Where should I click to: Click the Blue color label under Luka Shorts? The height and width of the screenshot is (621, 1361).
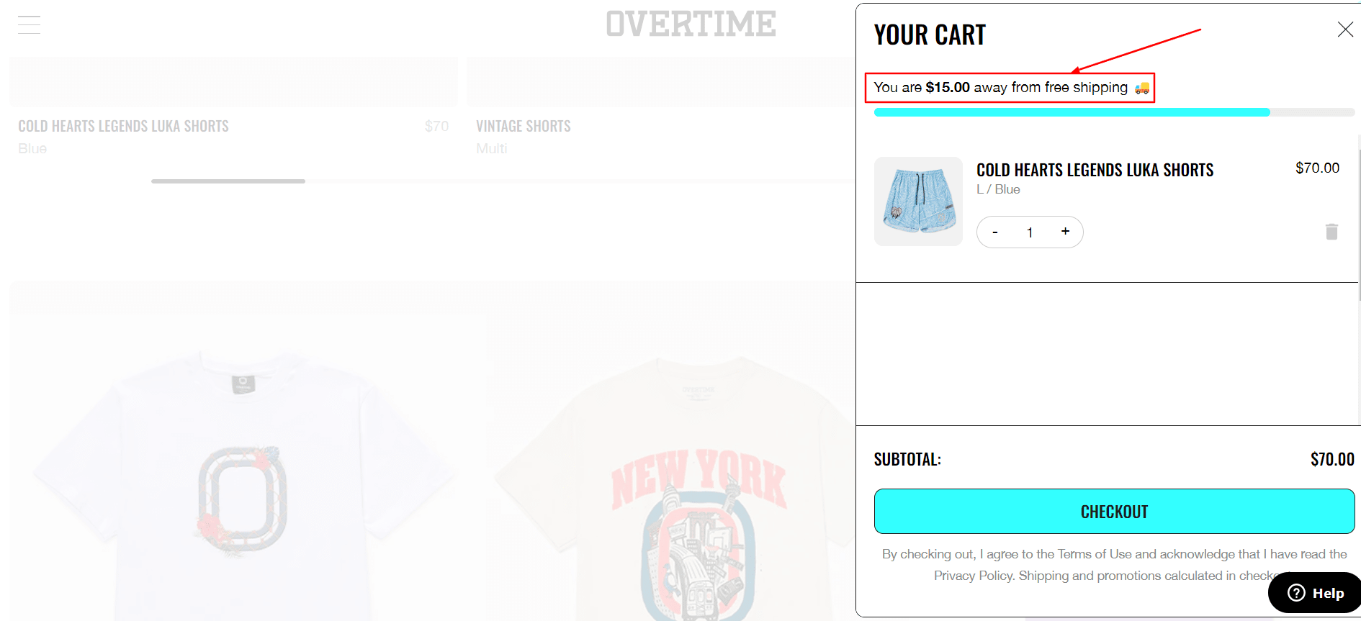32,149
